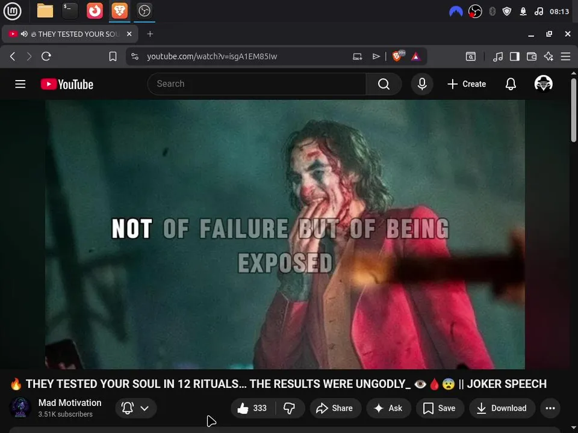
Task: Click the Share button
Action: point(335,408)
